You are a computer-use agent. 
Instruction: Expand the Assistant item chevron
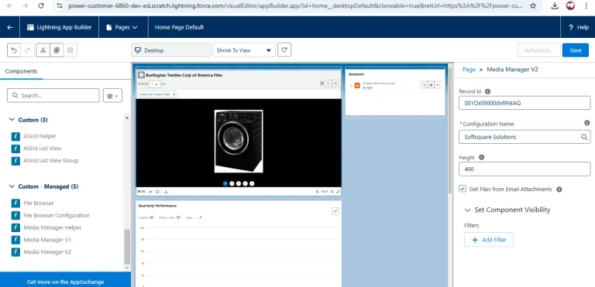pyautogui.click(x=351, y=86)
